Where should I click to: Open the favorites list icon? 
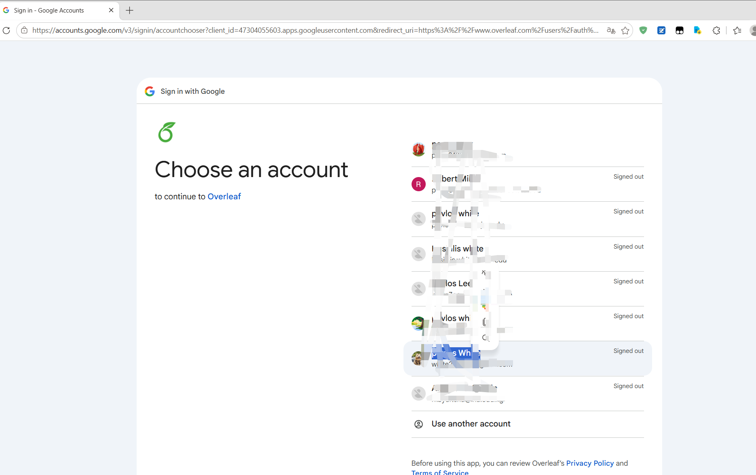tap(737, 30)
